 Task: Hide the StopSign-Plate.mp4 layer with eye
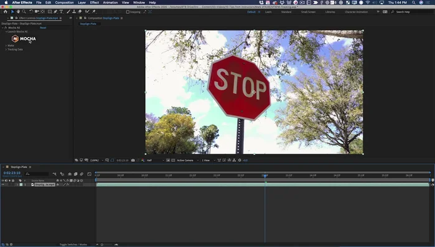pyautogui.click(x=2, y=185)
